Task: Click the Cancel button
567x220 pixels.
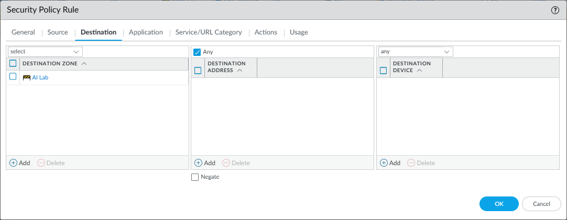Action: click(x=541, y=204)
